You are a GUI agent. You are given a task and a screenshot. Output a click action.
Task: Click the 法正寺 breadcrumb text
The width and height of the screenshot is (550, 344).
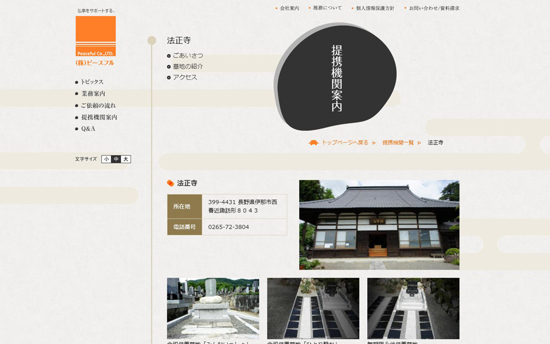435,143
